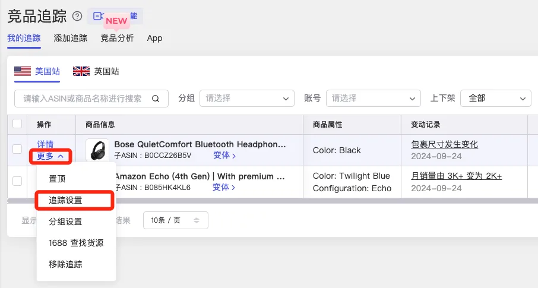The height and width of the screenshot is (288, 538).
Task: Open the Amazon Echo (4th Gen) product title
Action: click(x=200, y=176)
